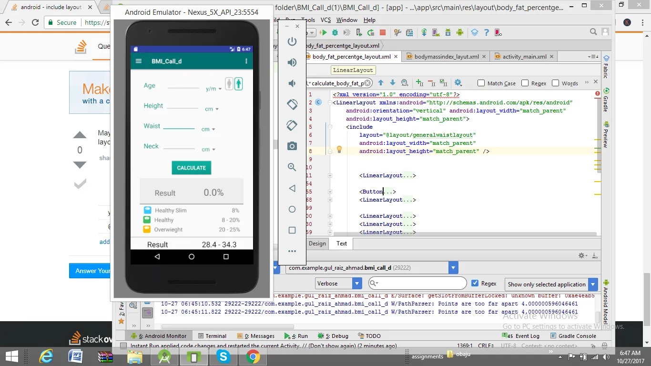651x366 pixels.
Task: Open the Verbose log level dropdown
Action: 339,284
